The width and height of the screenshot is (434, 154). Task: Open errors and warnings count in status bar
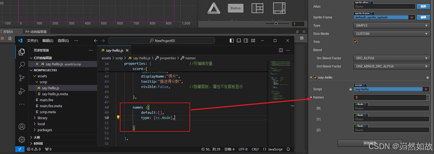point(34,149)
